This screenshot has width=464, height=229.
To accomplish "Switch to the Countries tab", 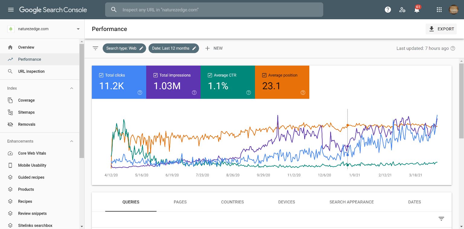I will tap(232, 202).
